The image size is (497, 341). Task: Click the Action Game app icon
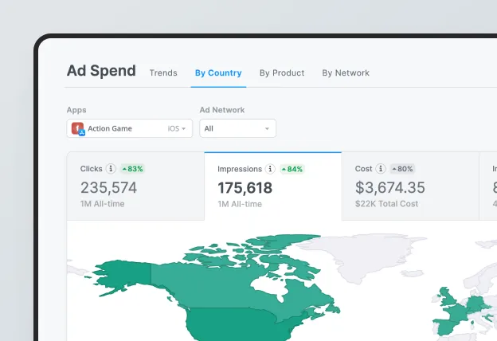coord(78,128)
